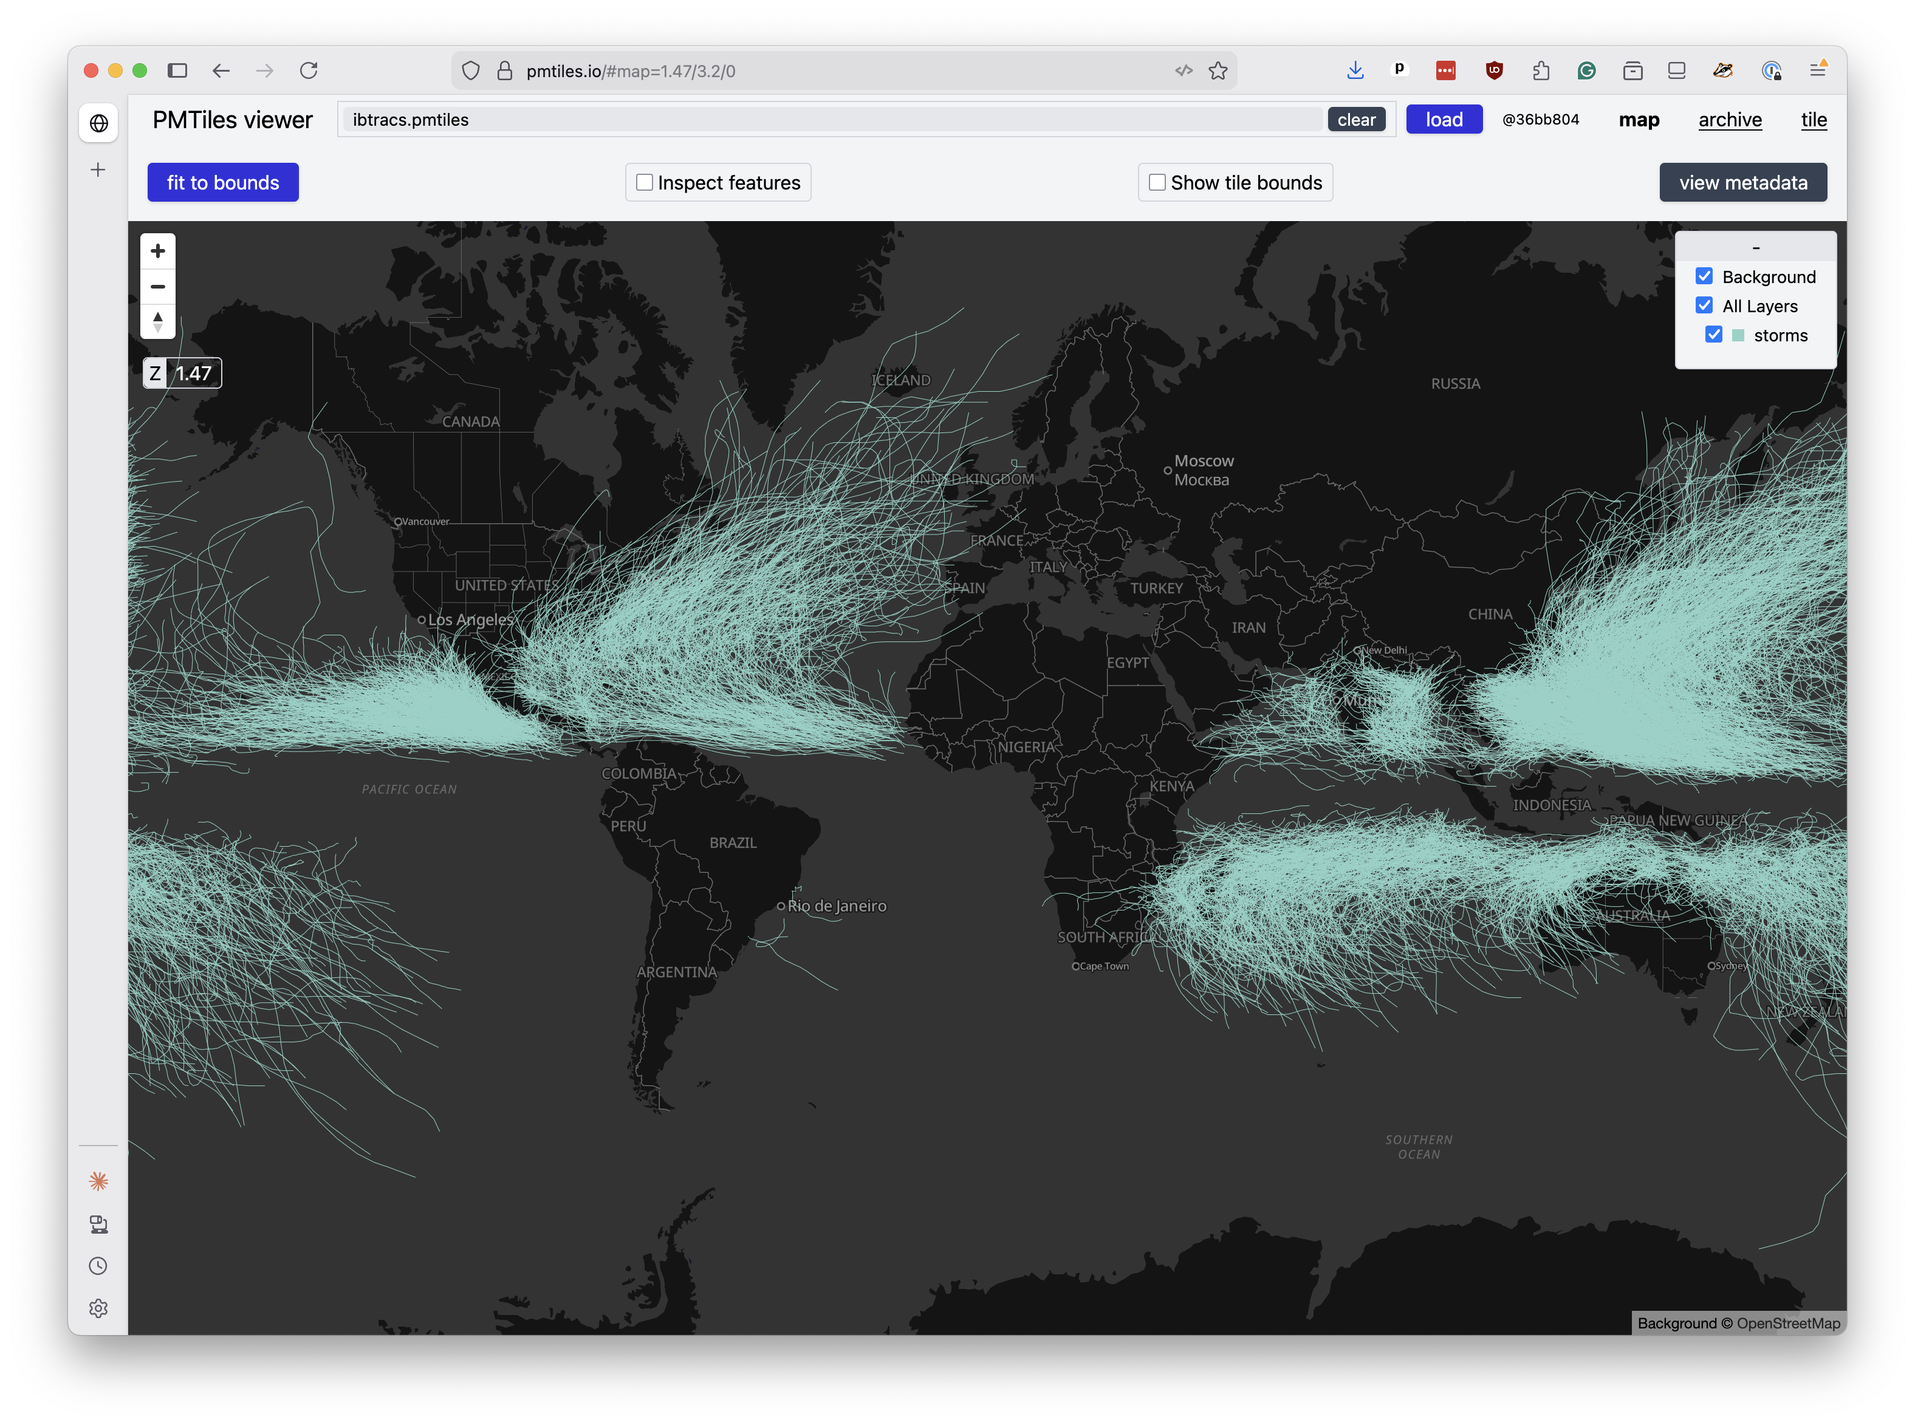Viewport: 1915px width, 1425px height.
Task: Open sidebar settings gear icon
Action: click(x=98, y=1308)
